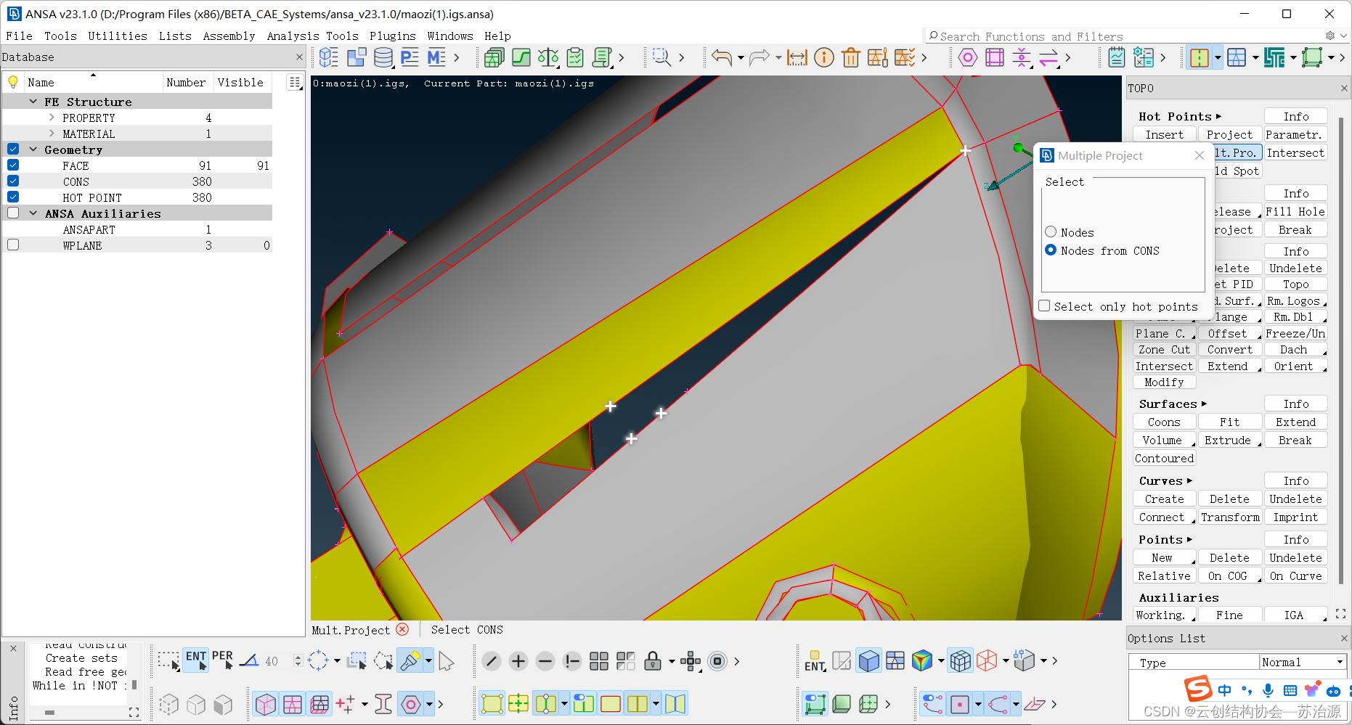Open the measure distance tool
Image resolution: width=1352 pixels, height=725 pixels.
pos(797,57)
